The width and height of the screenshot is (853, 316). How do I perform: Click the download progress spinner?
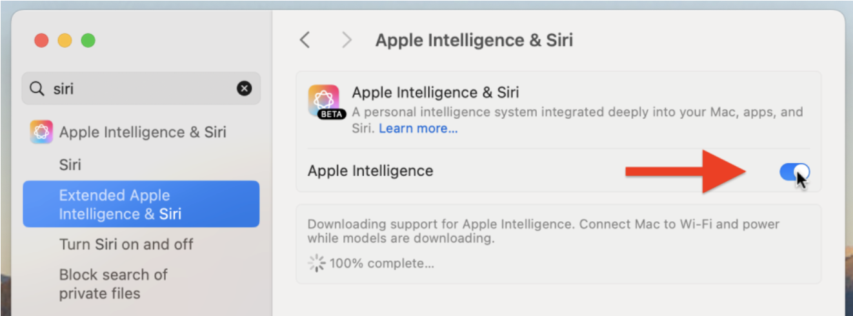point(316,263)
